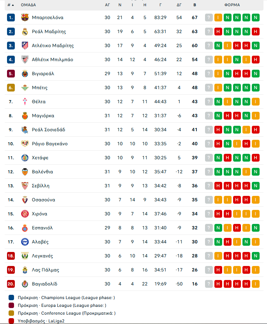Image resolution: width=267 pixels, height=324 pixels.
Task: Click the Espanyol crest icon
Action: point(25,228)
